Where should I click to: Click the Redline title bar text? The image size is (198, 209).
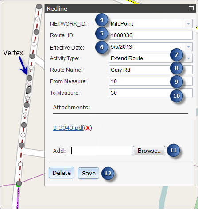click(x=57, y=8)
